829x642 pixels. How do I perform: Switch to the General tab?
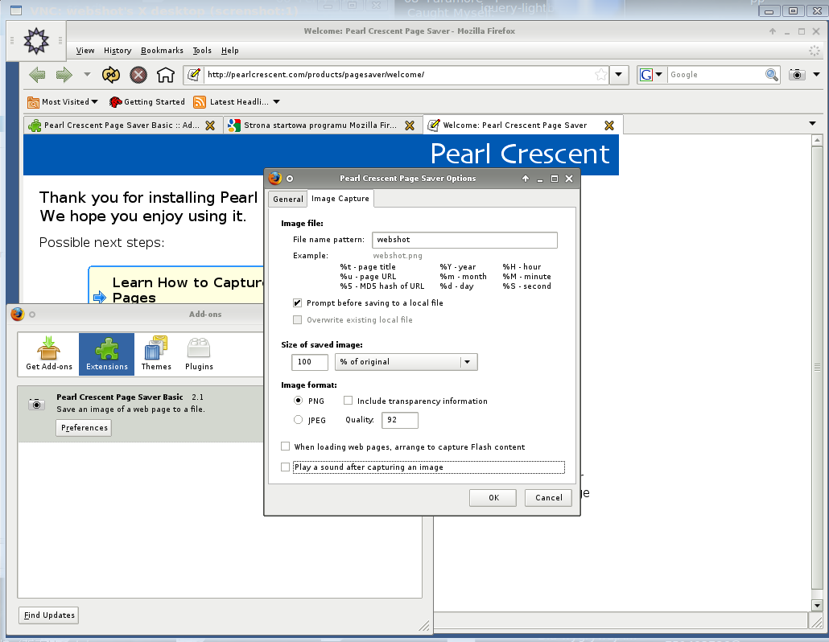point(287,200)
